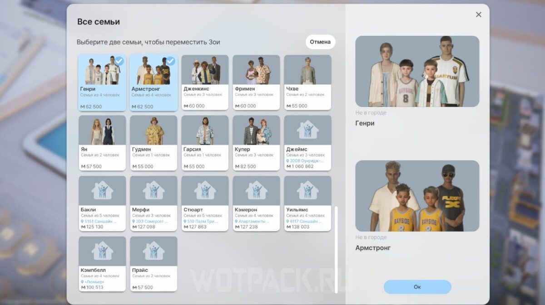This screenshot has width=545, height=305.
Task: Click the Мерфи family house icon
Action: (154, 190)
